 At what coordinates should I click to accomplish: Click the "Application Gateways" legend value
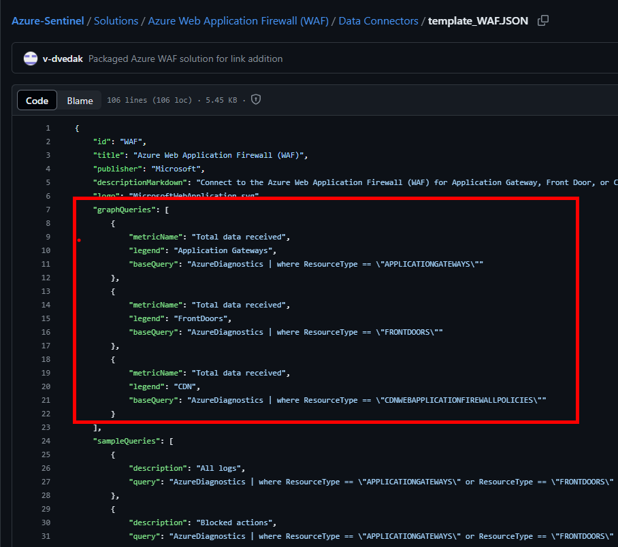[x=223, y=250]
